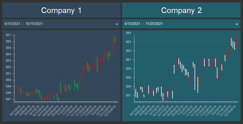Select the first white candlestick in Company 2 chart
243x124 pixels.
coord(136,93)
